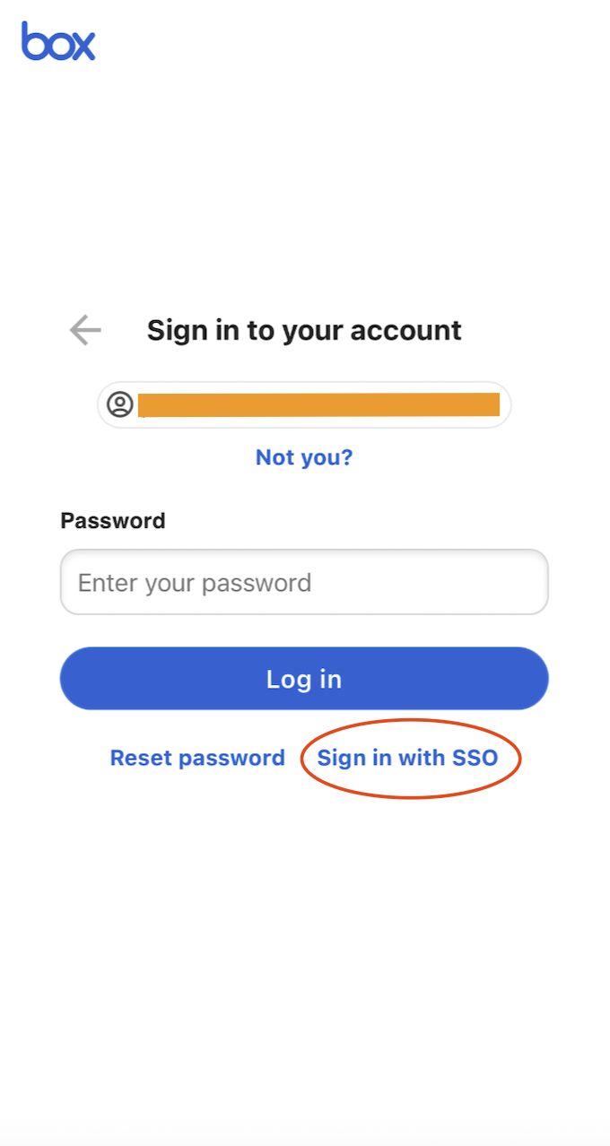Image resolution: width=610 pixels, height=1146 pixels.
Task: Select the Box brand logo at top
Action: coord(58,41)
